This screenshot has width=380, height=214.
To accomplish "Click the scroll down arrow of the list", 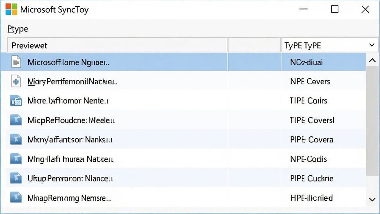I will tap(372, 200).
